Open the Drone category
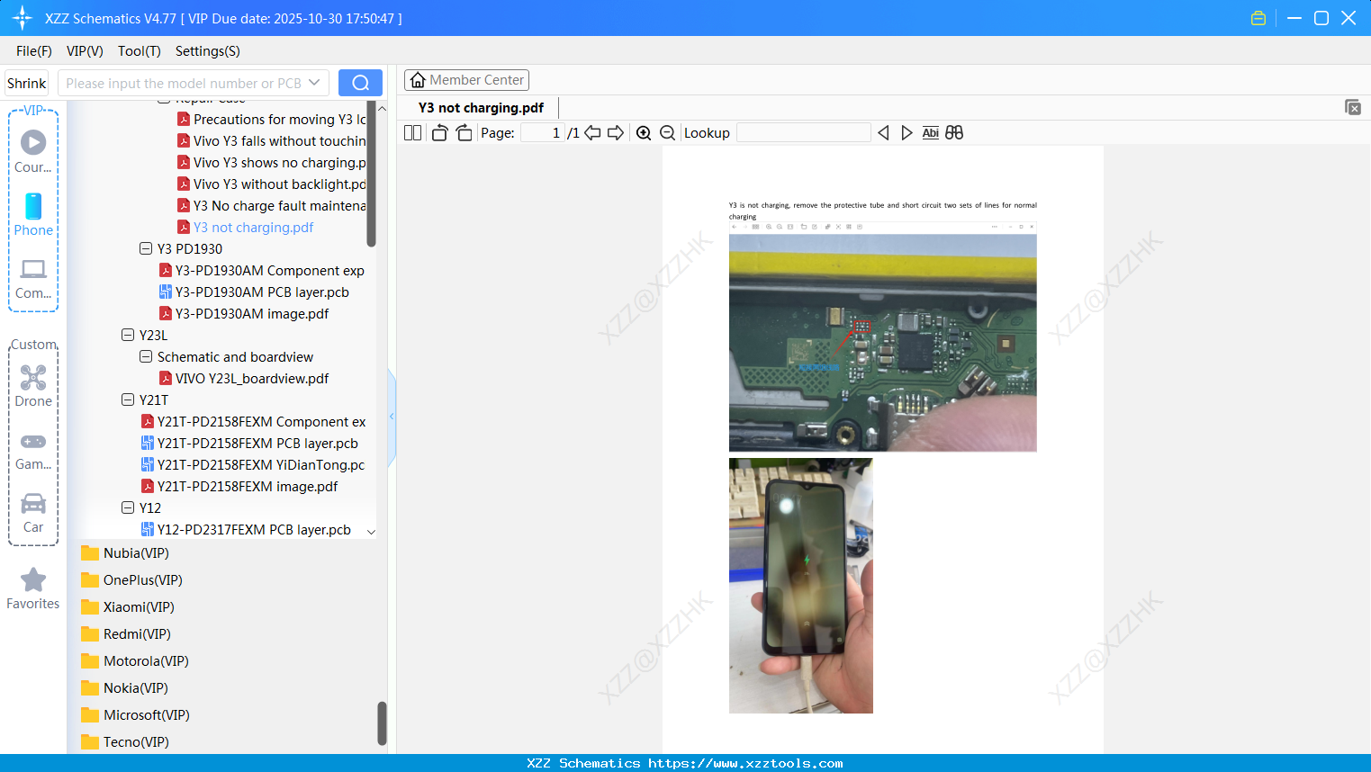The height and width of the screenshot is (772, 1371). (33, 386)
